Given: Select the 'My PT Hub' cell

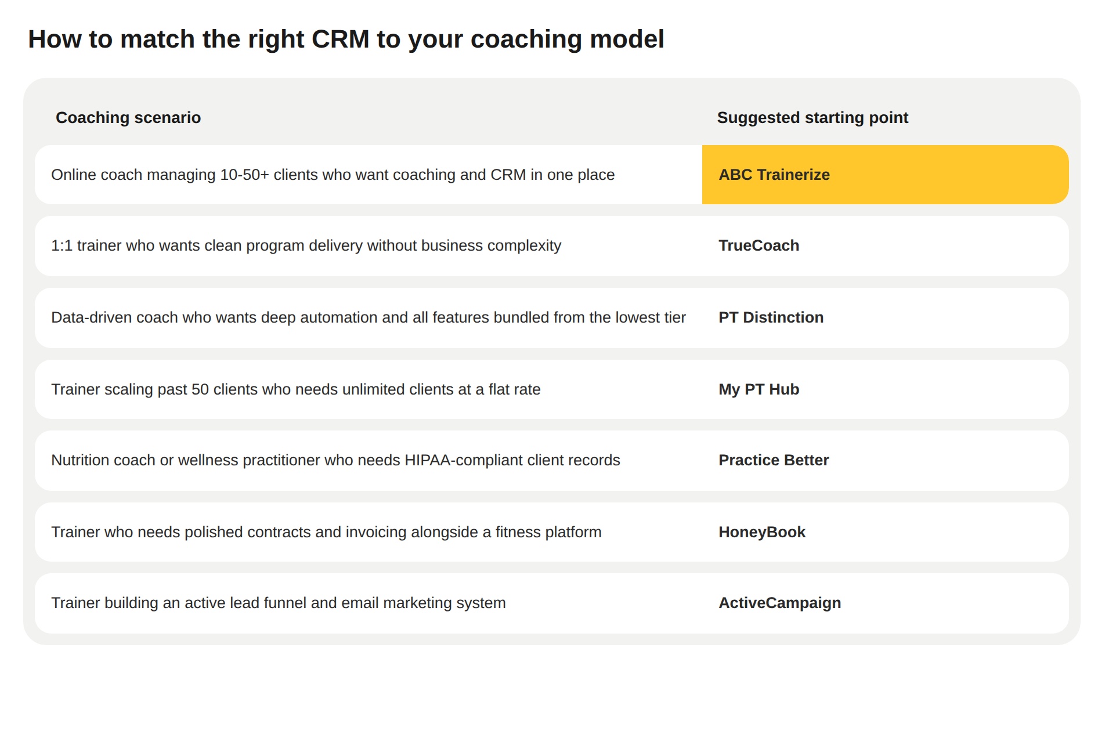Looking at the screenshot, I should click(x=885, y=389).
